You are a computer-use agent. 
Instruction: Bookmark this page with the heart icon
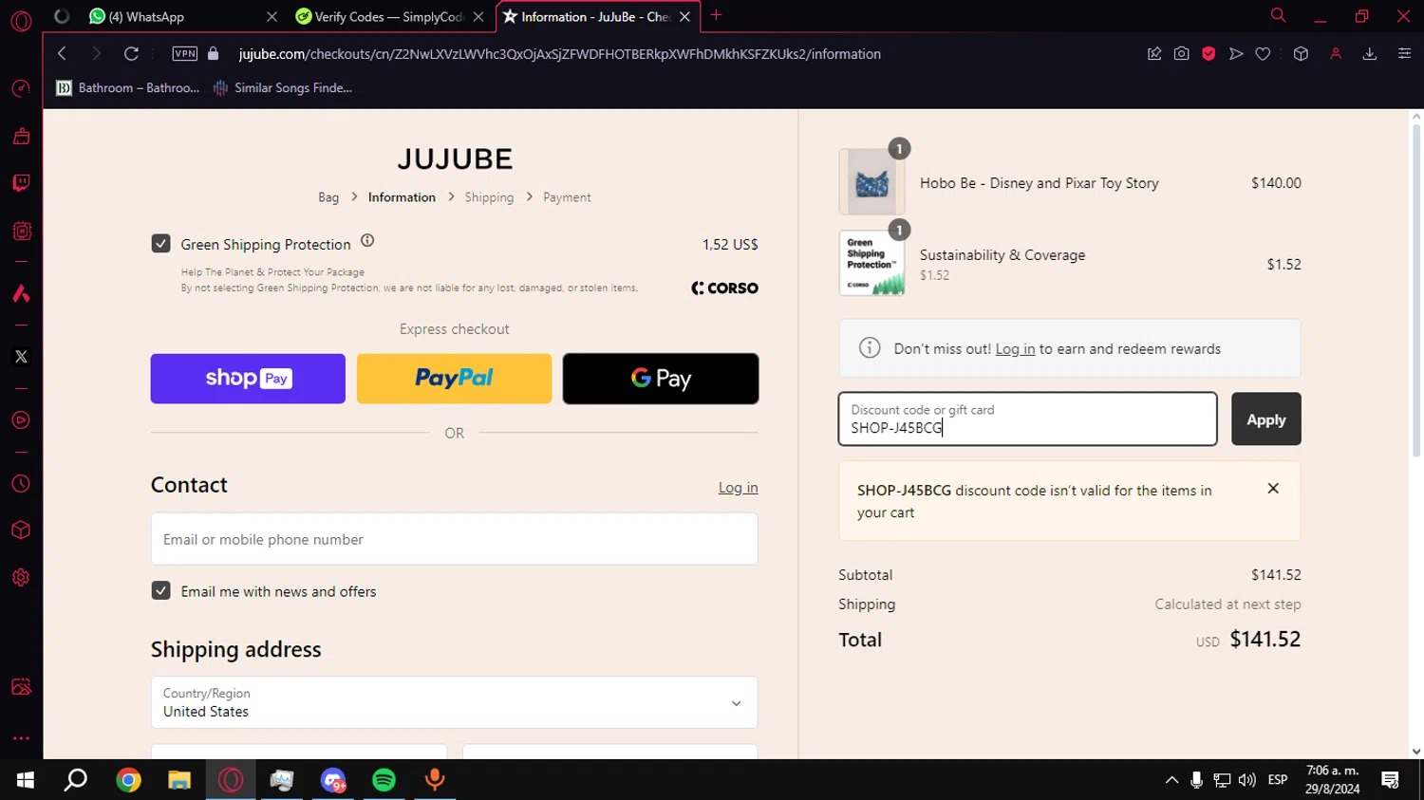click(1263, 54)
